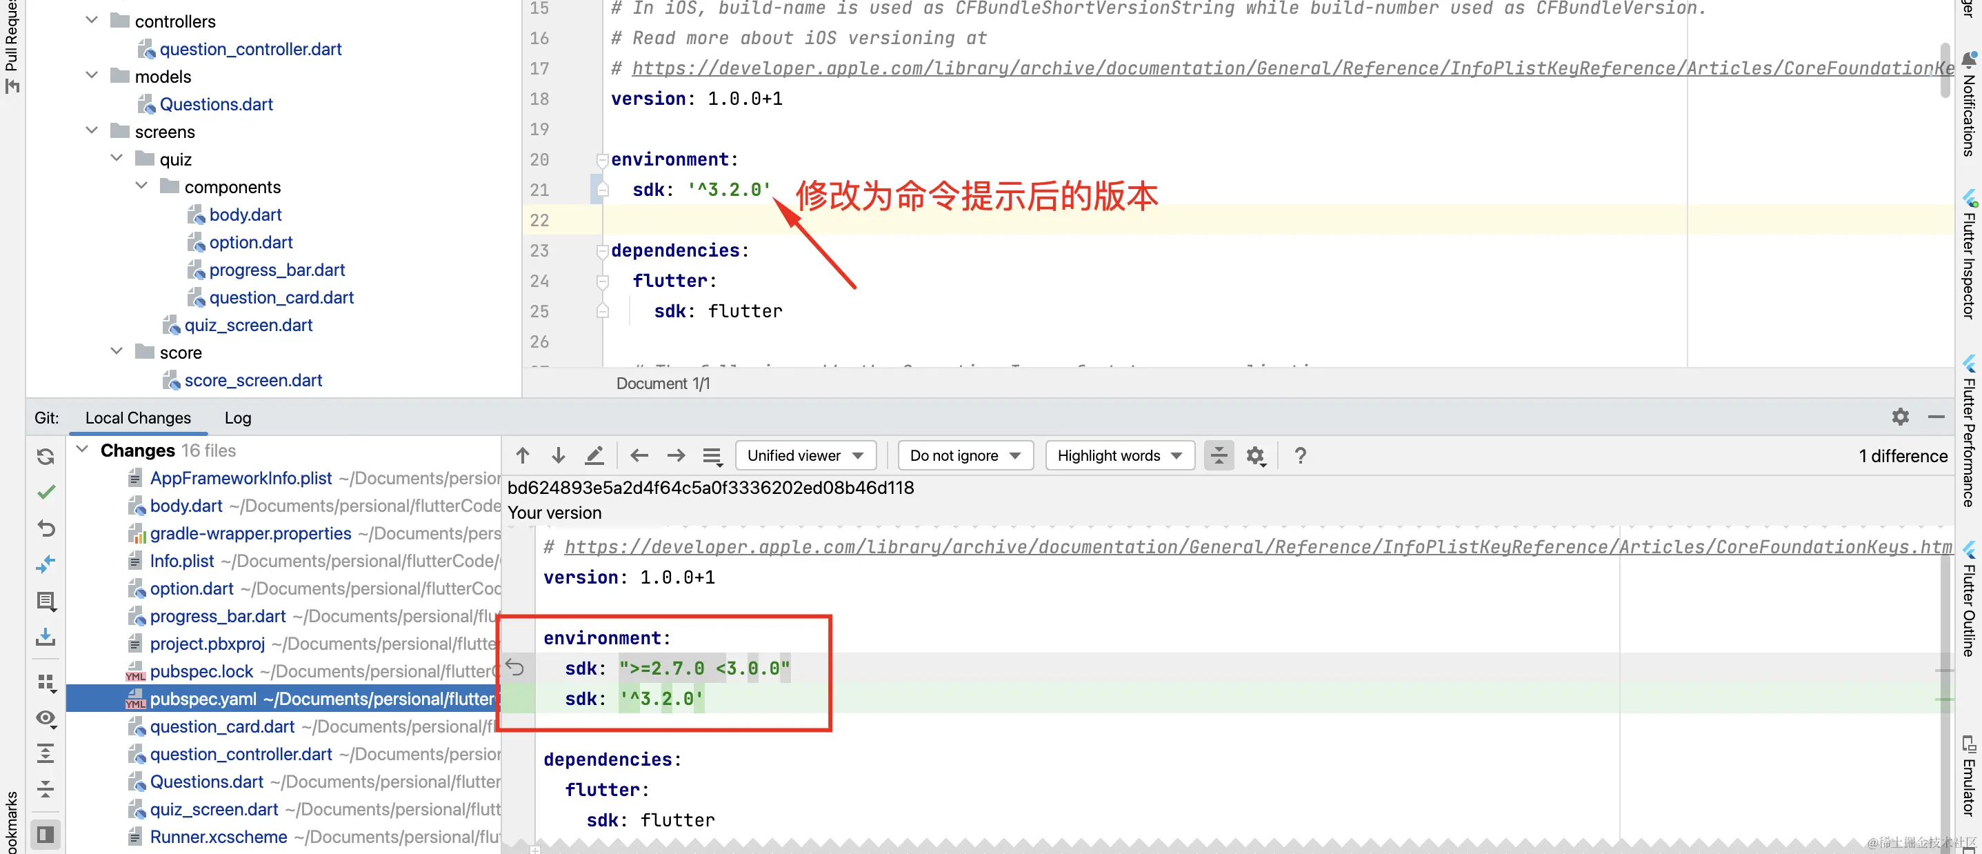The image size is (1982, 854).
Task: Collapse the Changes 16 files node
Action: coord(83,449)
